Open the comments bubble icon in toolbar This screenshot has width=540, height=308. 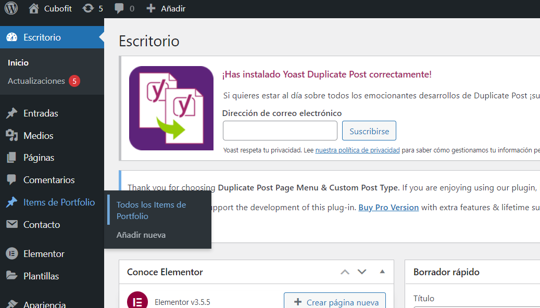[x=119, y=8]
